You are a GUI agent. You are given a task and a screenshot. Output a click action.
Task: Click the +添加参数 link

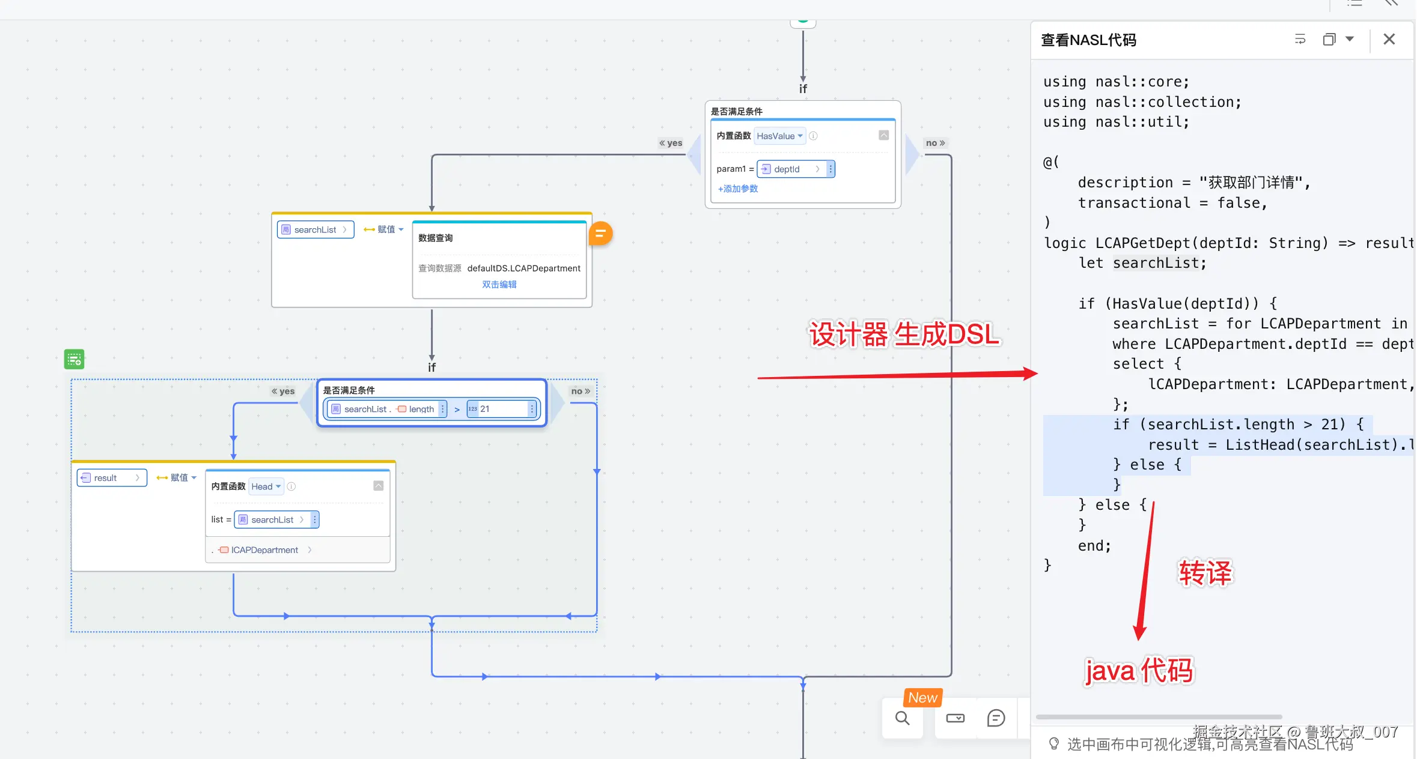click(x=737, y=189)
